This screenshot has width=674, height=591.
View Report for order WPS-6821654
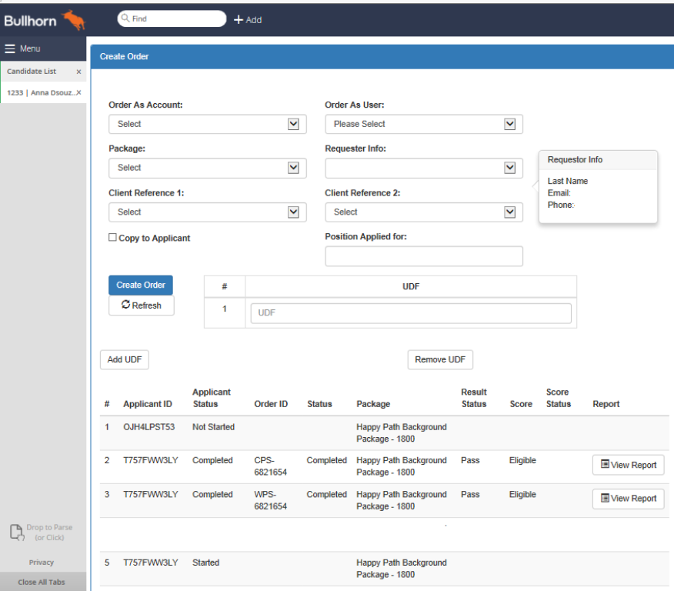click(628, 499)
